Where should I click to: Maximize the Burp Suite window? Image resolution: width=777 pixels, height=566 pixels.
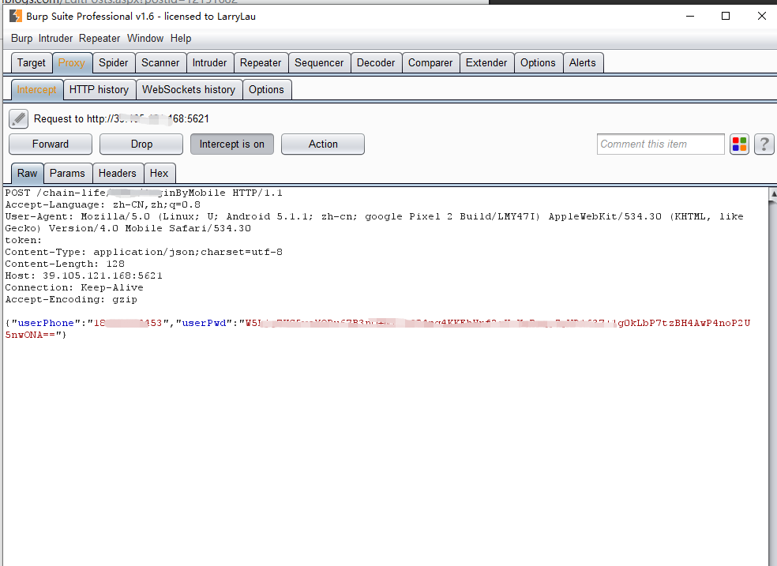coord(726,17)
